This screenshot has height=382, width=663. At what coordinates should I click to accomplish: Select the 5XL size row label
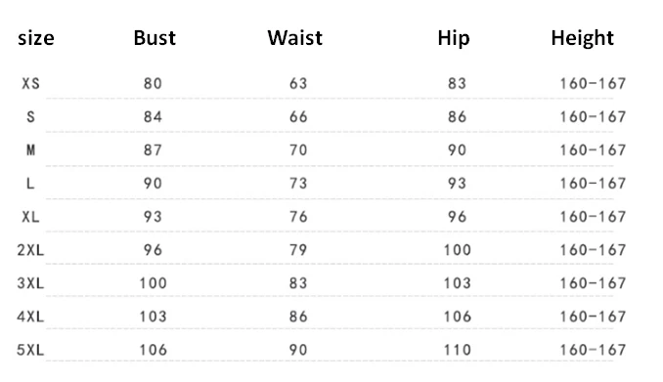(x=30, y=350)
